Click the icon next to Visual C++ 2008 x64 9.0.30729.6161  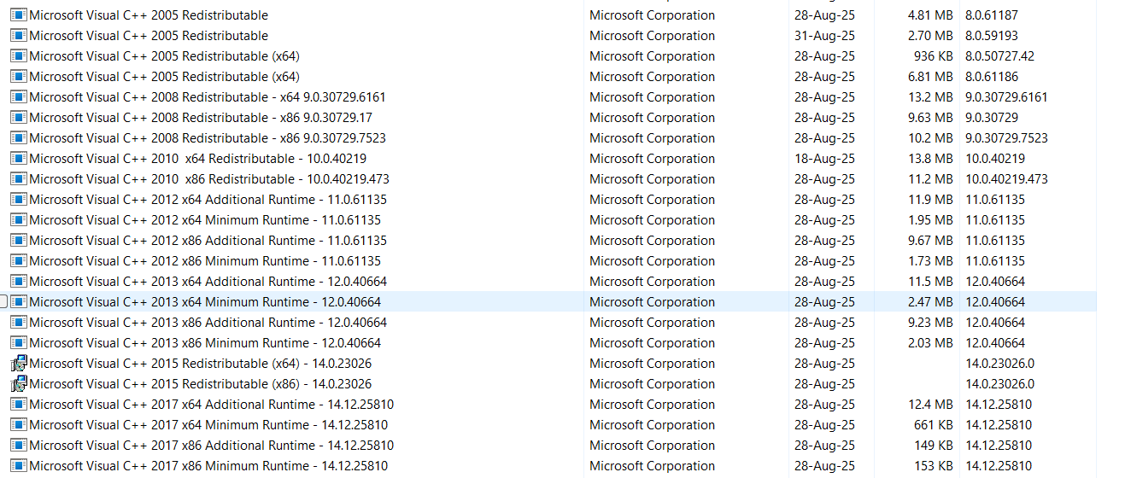pyautogui.click(x=19, y=97)
